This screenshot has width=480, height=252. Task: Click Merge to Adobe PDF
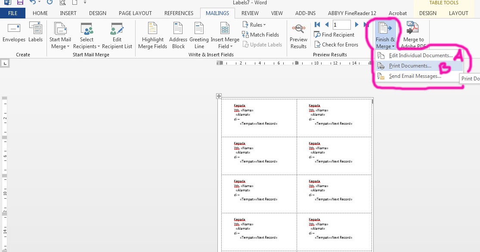tap(413, 36)
